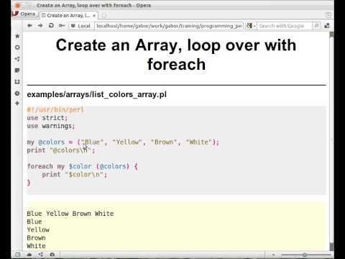Focus the localhost address field
345x259 pixels.
169,26
